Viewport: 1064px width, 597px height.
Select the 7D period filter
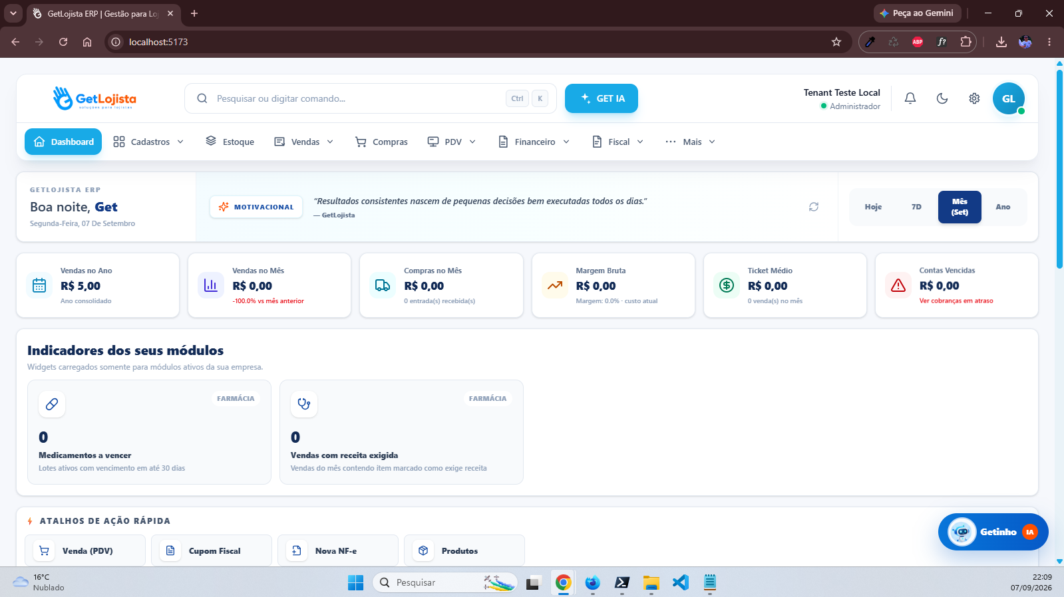click(916, 207)
